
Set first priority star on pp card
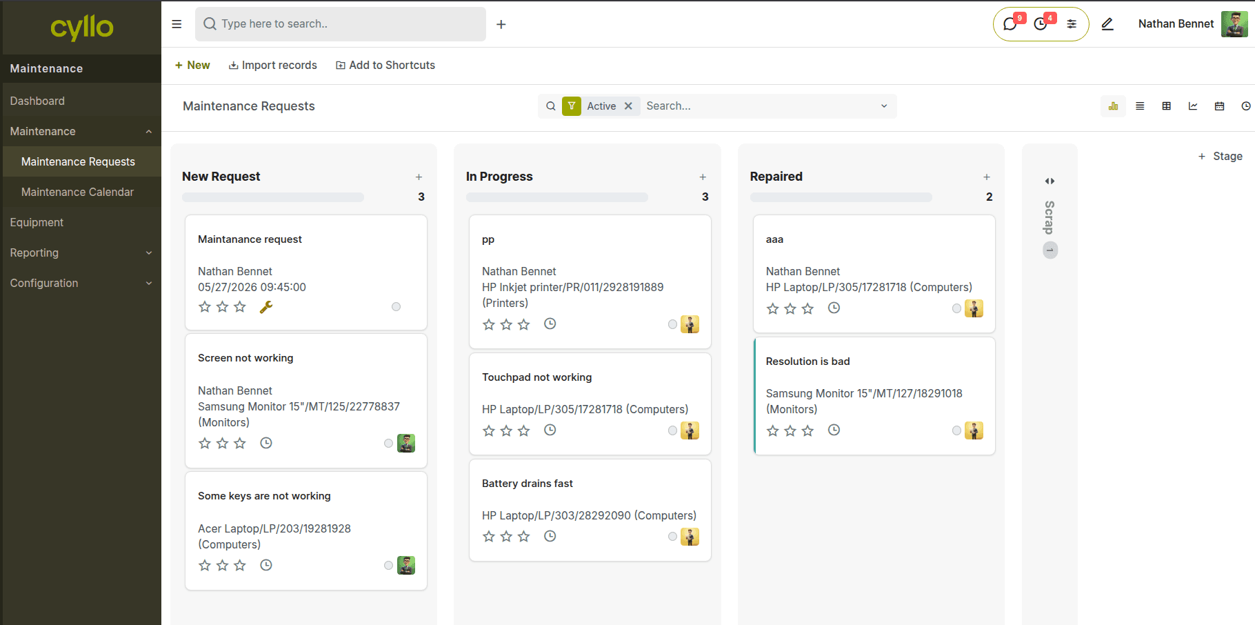click(x=489, y=324)
